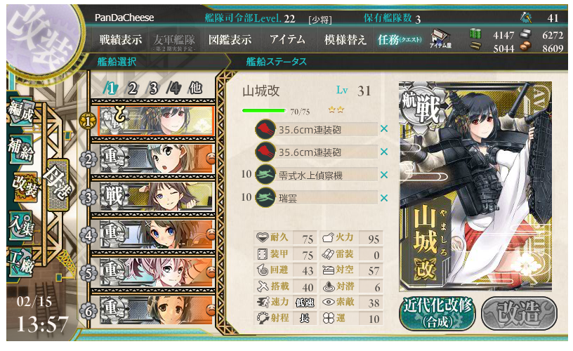Open the 工廠 factory icon
This screenshot has height=351, width=573.
21,263
